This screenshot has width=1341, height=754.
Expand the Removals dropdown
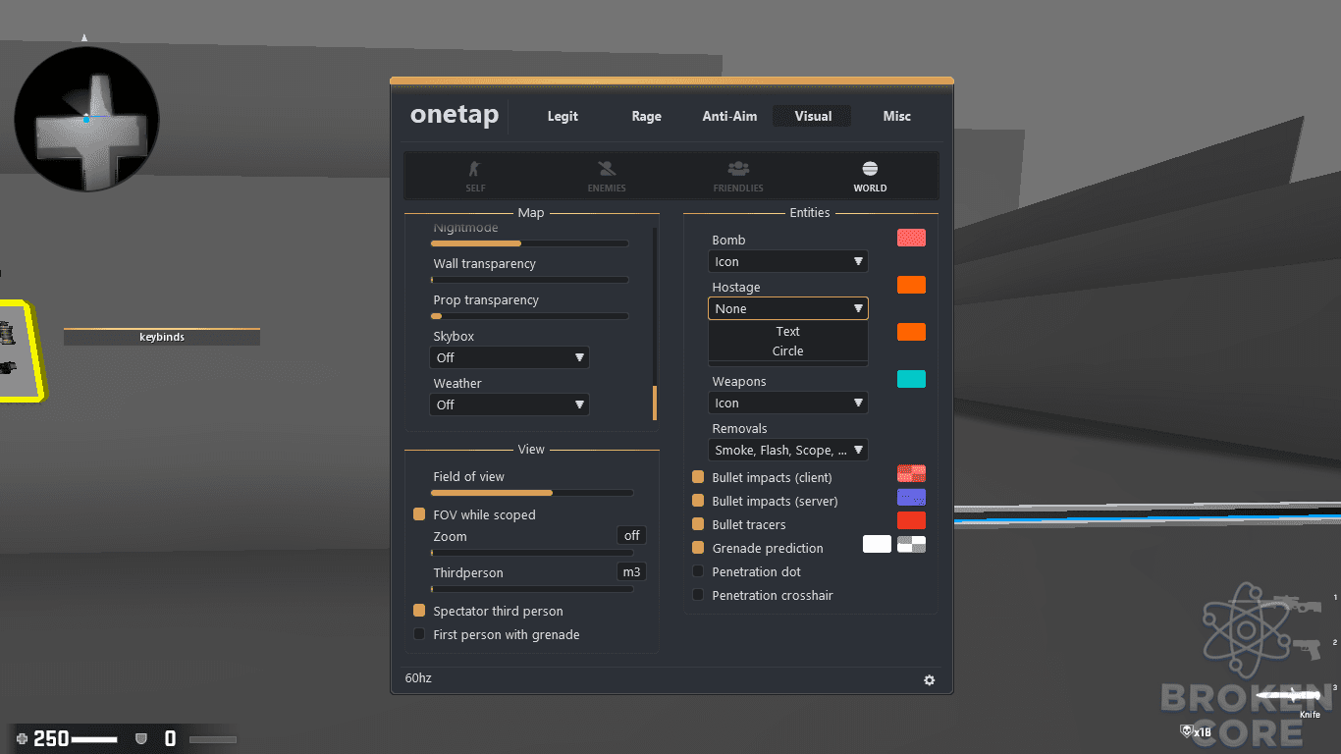pyautogui.click(x=788, y=450)
